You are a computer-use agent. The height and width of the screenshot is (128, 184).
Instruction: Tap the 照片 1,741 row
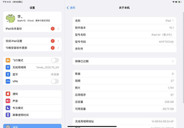124,88
